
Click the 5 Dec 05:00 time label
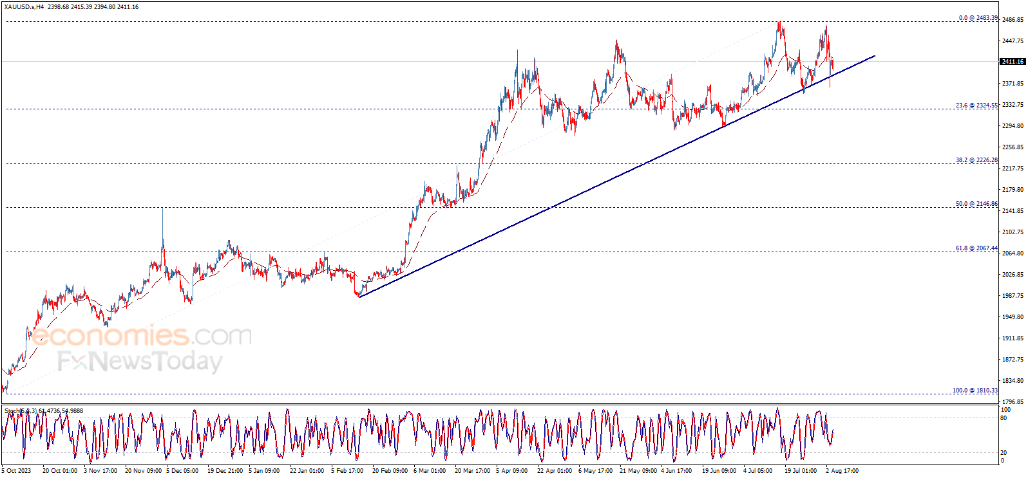pos(182,471)
